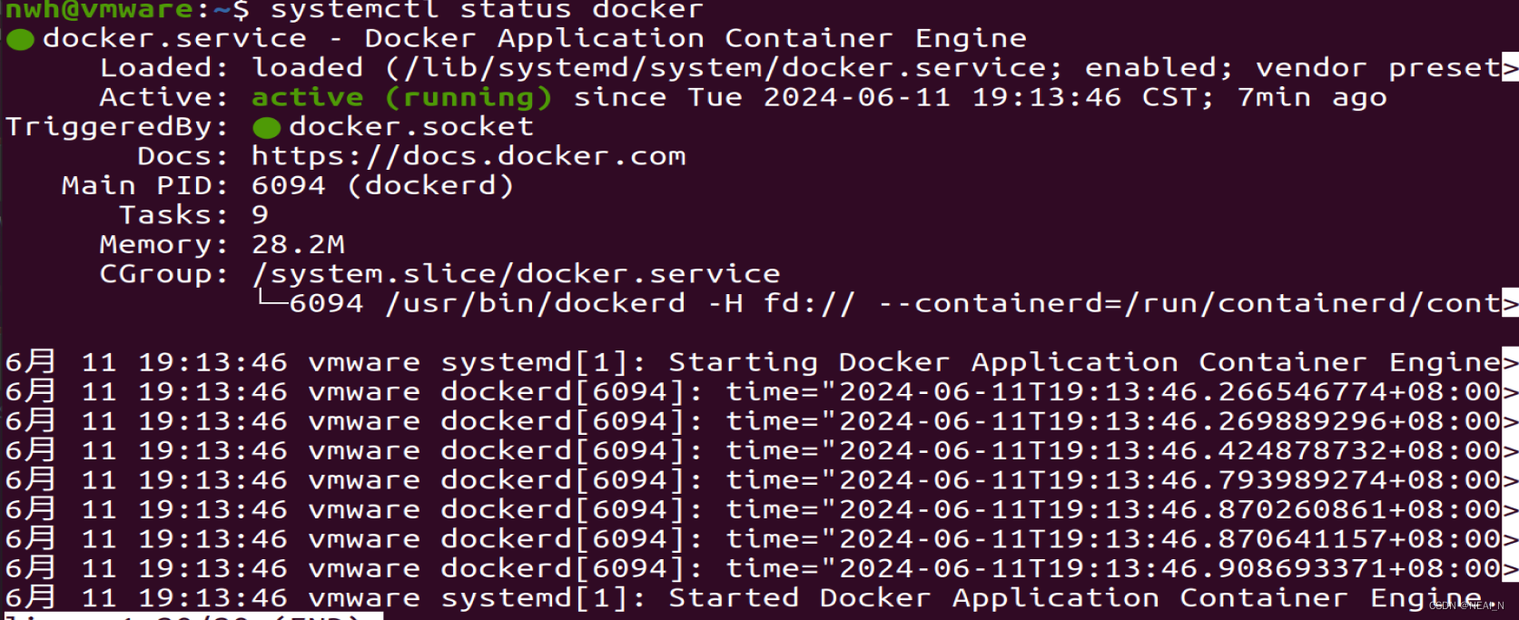The width and height of the screenshot is (1519, 620).
Task: Click the typed "systemctl status docker" command
Action: point(487,10)
